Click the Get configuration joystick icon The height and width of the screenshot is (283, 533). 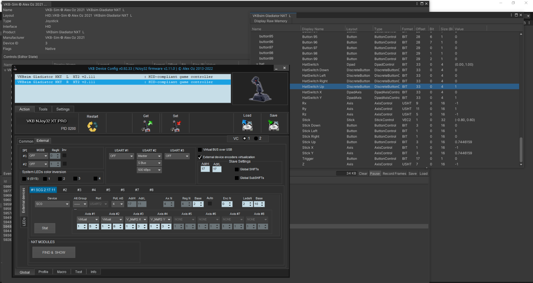[x=146, y=126]
